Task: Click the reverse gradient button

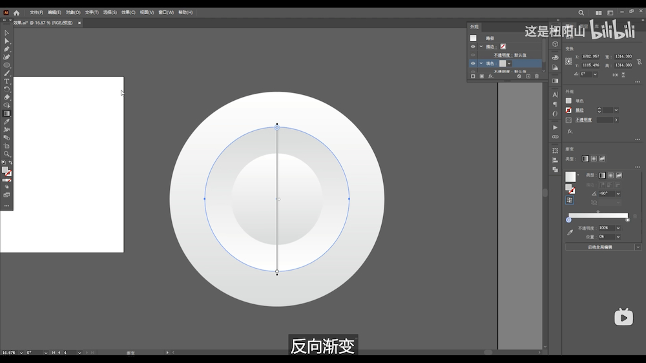Action: [569, 200]
